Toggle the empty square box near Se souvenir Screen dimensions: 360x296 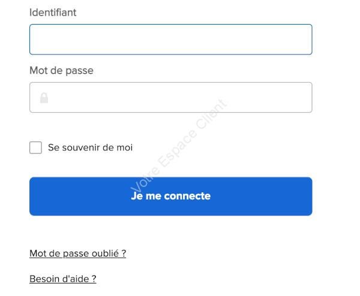pos(35,147)
